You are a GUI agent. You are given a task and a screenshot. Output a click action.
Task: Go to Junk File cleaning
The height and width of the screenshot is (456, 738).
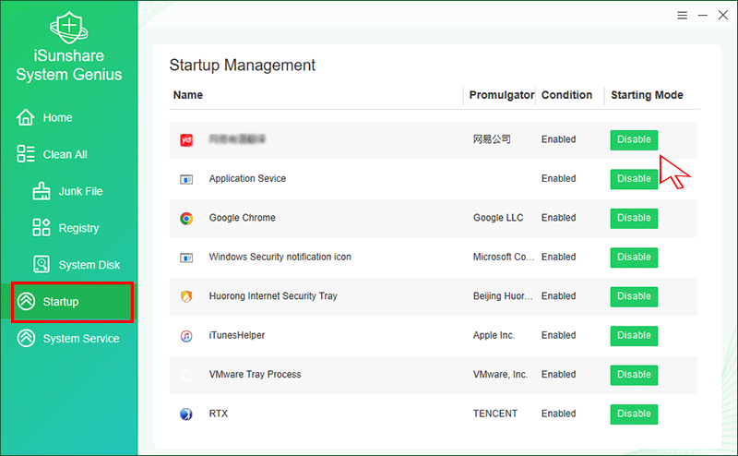pyautogui.click(x=80, y=192)
